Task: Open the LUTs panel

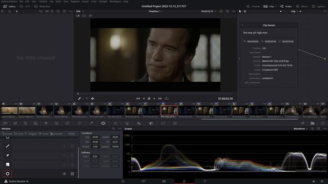Action: (x=25, y=7)
